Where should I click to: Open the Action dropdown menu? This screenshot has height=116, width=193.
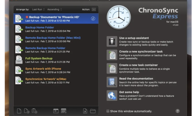[x=94, y=10]
